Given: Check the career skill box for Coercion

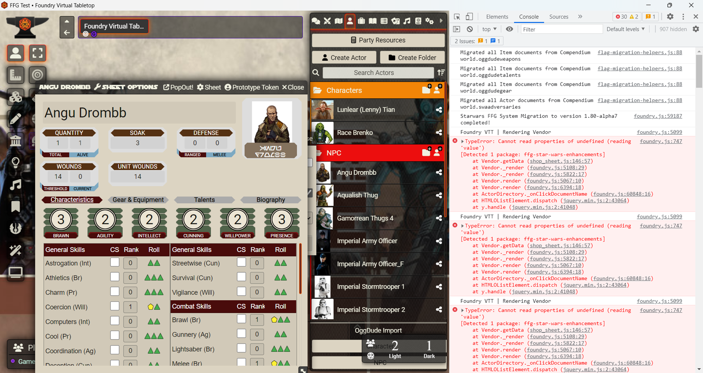Looking at the screenshot, I should click(x=115, y=306).
